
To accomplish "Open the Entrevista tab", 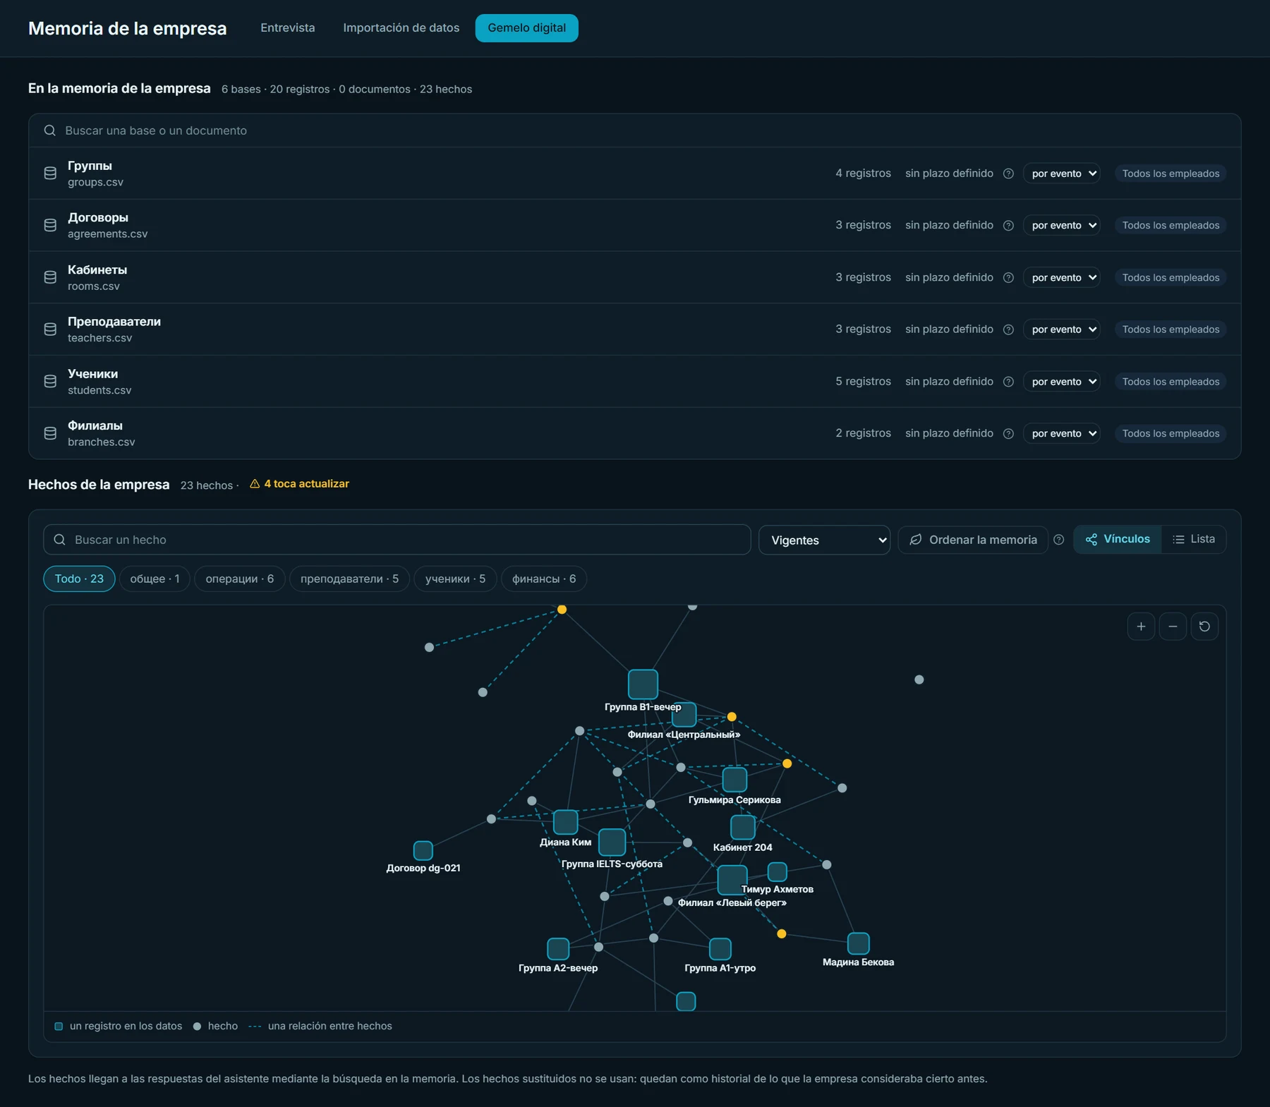I will pos(288,28).
